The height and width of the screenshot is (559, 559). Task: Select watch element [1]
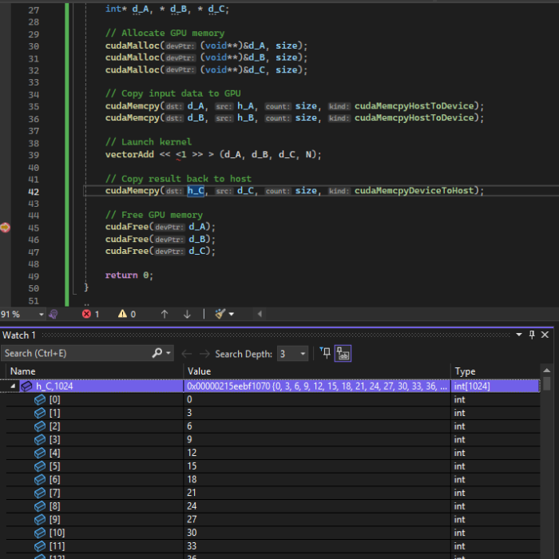click(54, 413)
